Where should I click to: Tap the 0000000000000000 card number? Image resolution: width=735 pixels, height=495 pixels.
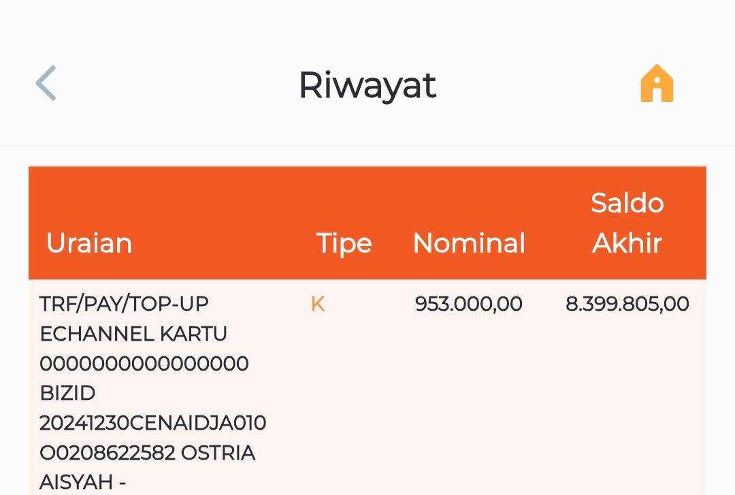click(144, 364)
